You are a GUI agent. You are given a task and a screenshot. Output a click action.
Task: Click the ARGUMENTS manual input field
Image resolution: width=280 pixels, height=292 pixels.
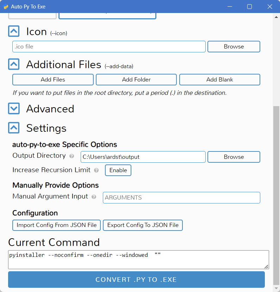tap(181, 197)
